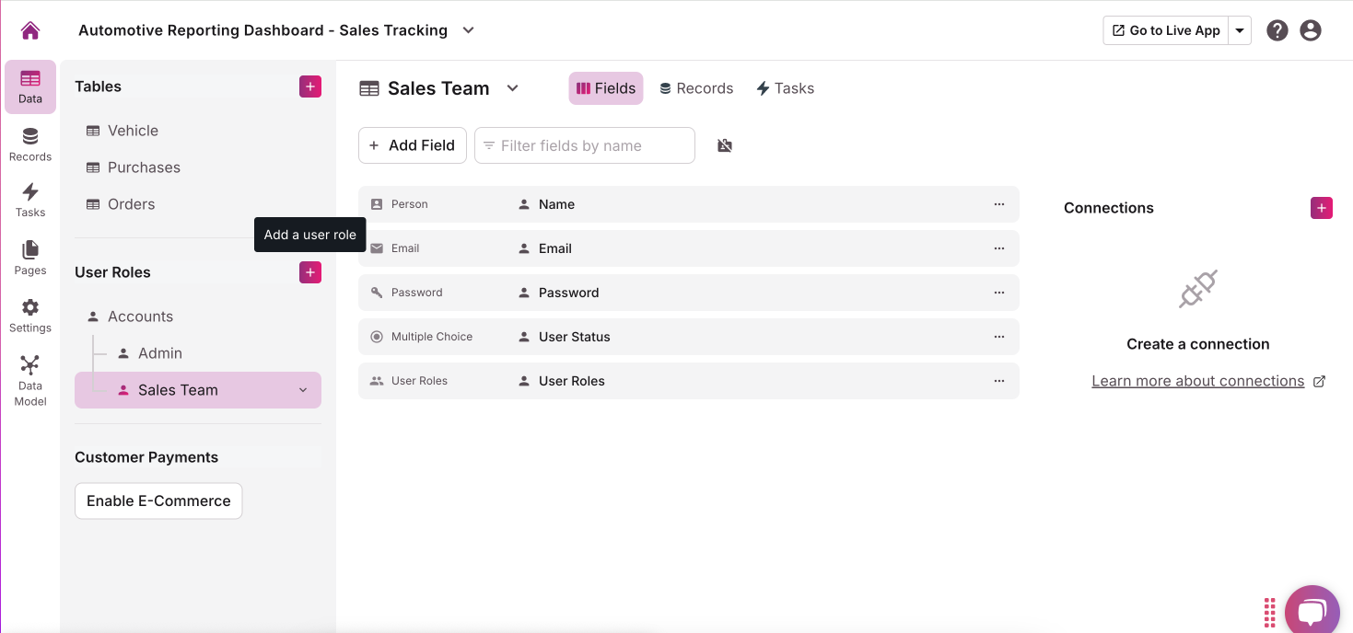1353x633 pixels.
Task: Add a user role with plus icon
Action: 310,272
